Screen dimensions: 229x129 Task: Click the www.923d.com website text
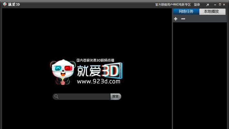point(99,82)
